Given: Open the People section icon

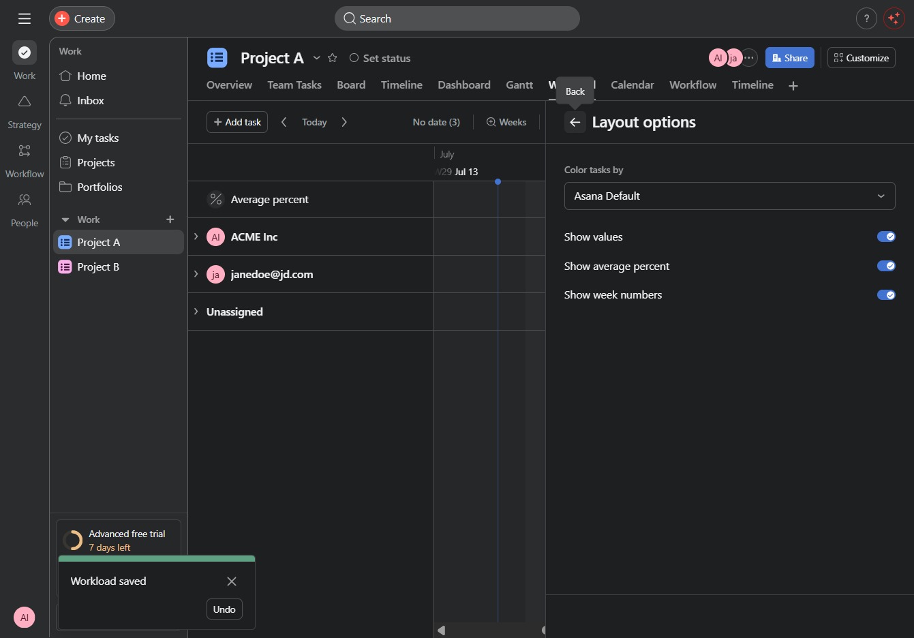Looking at the screenshot, I should click(25, 200).
